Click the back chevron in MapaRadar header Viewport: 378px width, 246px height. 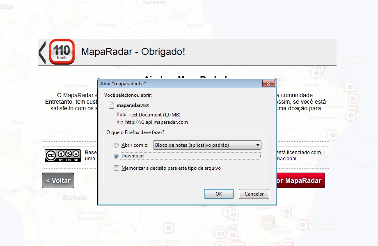[42, 52]
